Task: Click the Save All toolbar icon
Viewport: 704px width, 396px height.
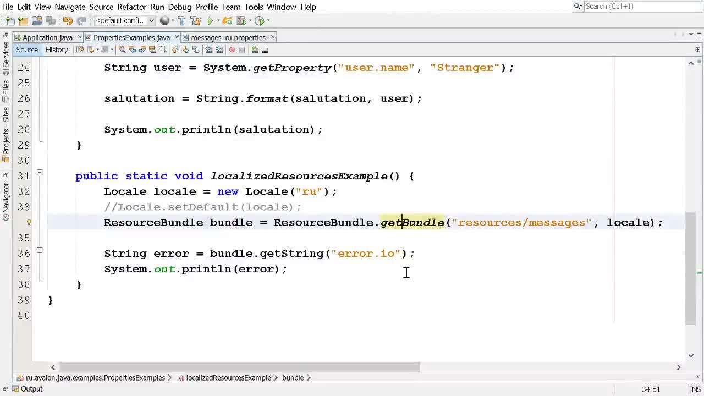Action: tap(51, 21)
